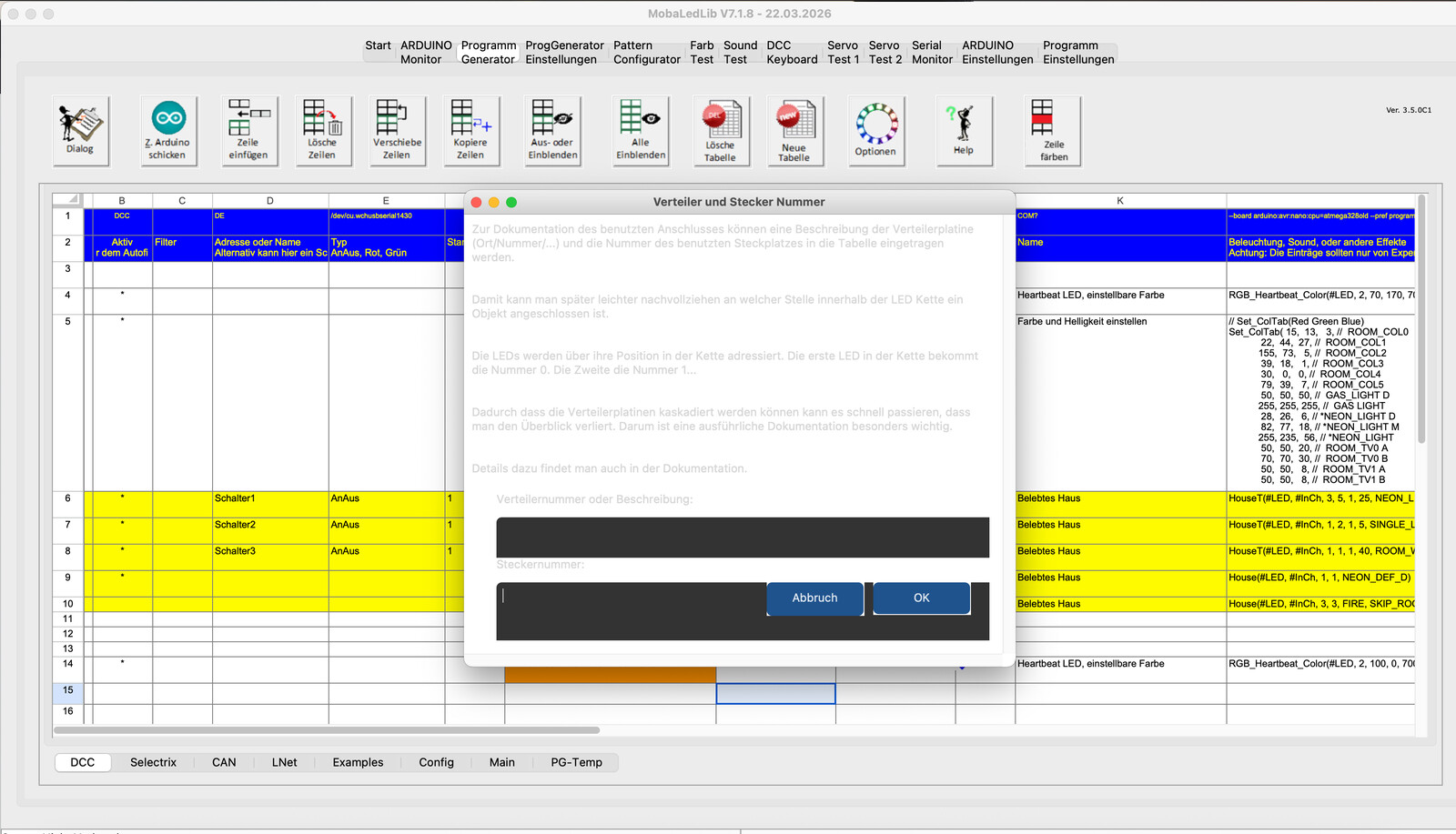Create new table with Neue Tabelle
The image size is (1456, 834).
pos(794,131)
